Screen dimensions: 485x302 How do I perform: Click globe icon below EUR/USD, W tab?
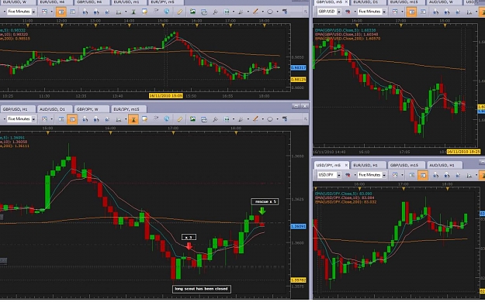click(x=167, y=12)
